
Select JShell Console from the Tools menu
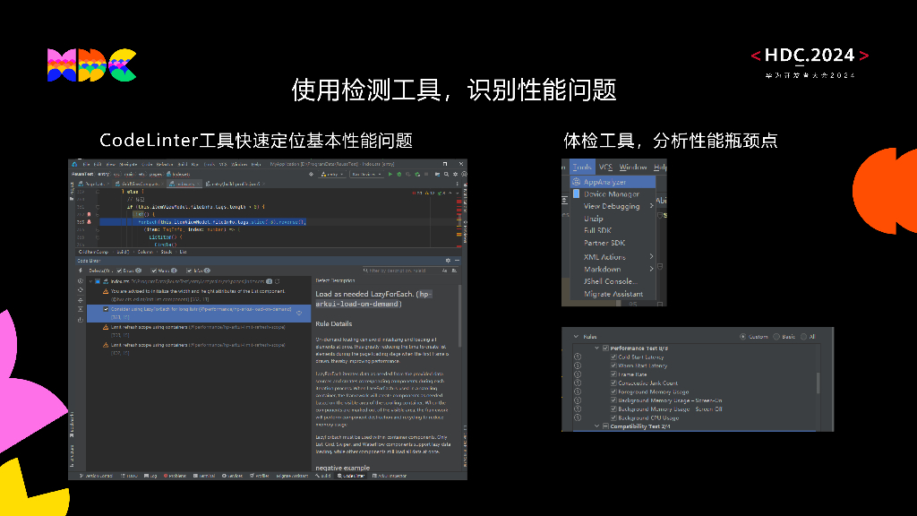coord(611,279)
